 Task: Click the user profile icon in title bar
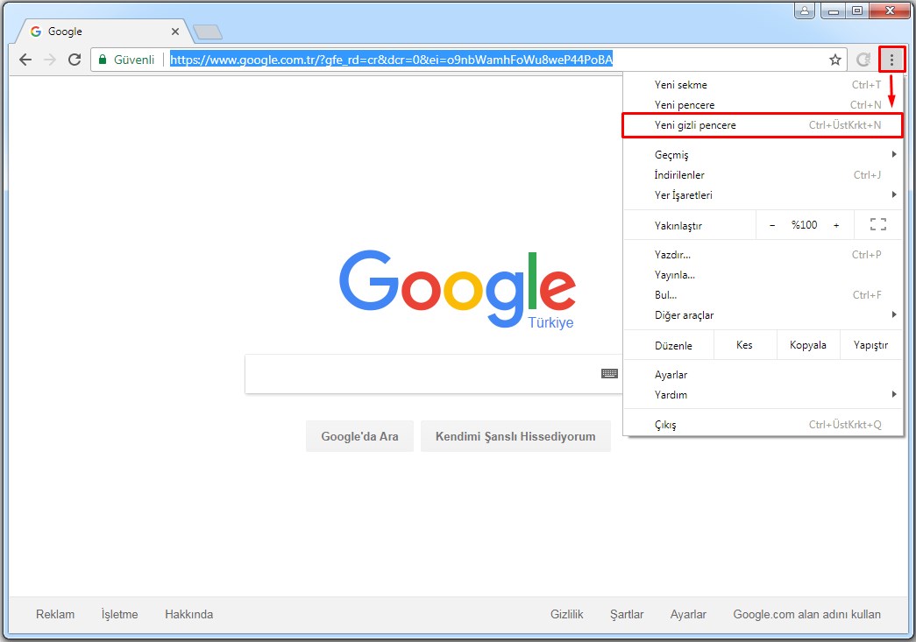(805, 11)
